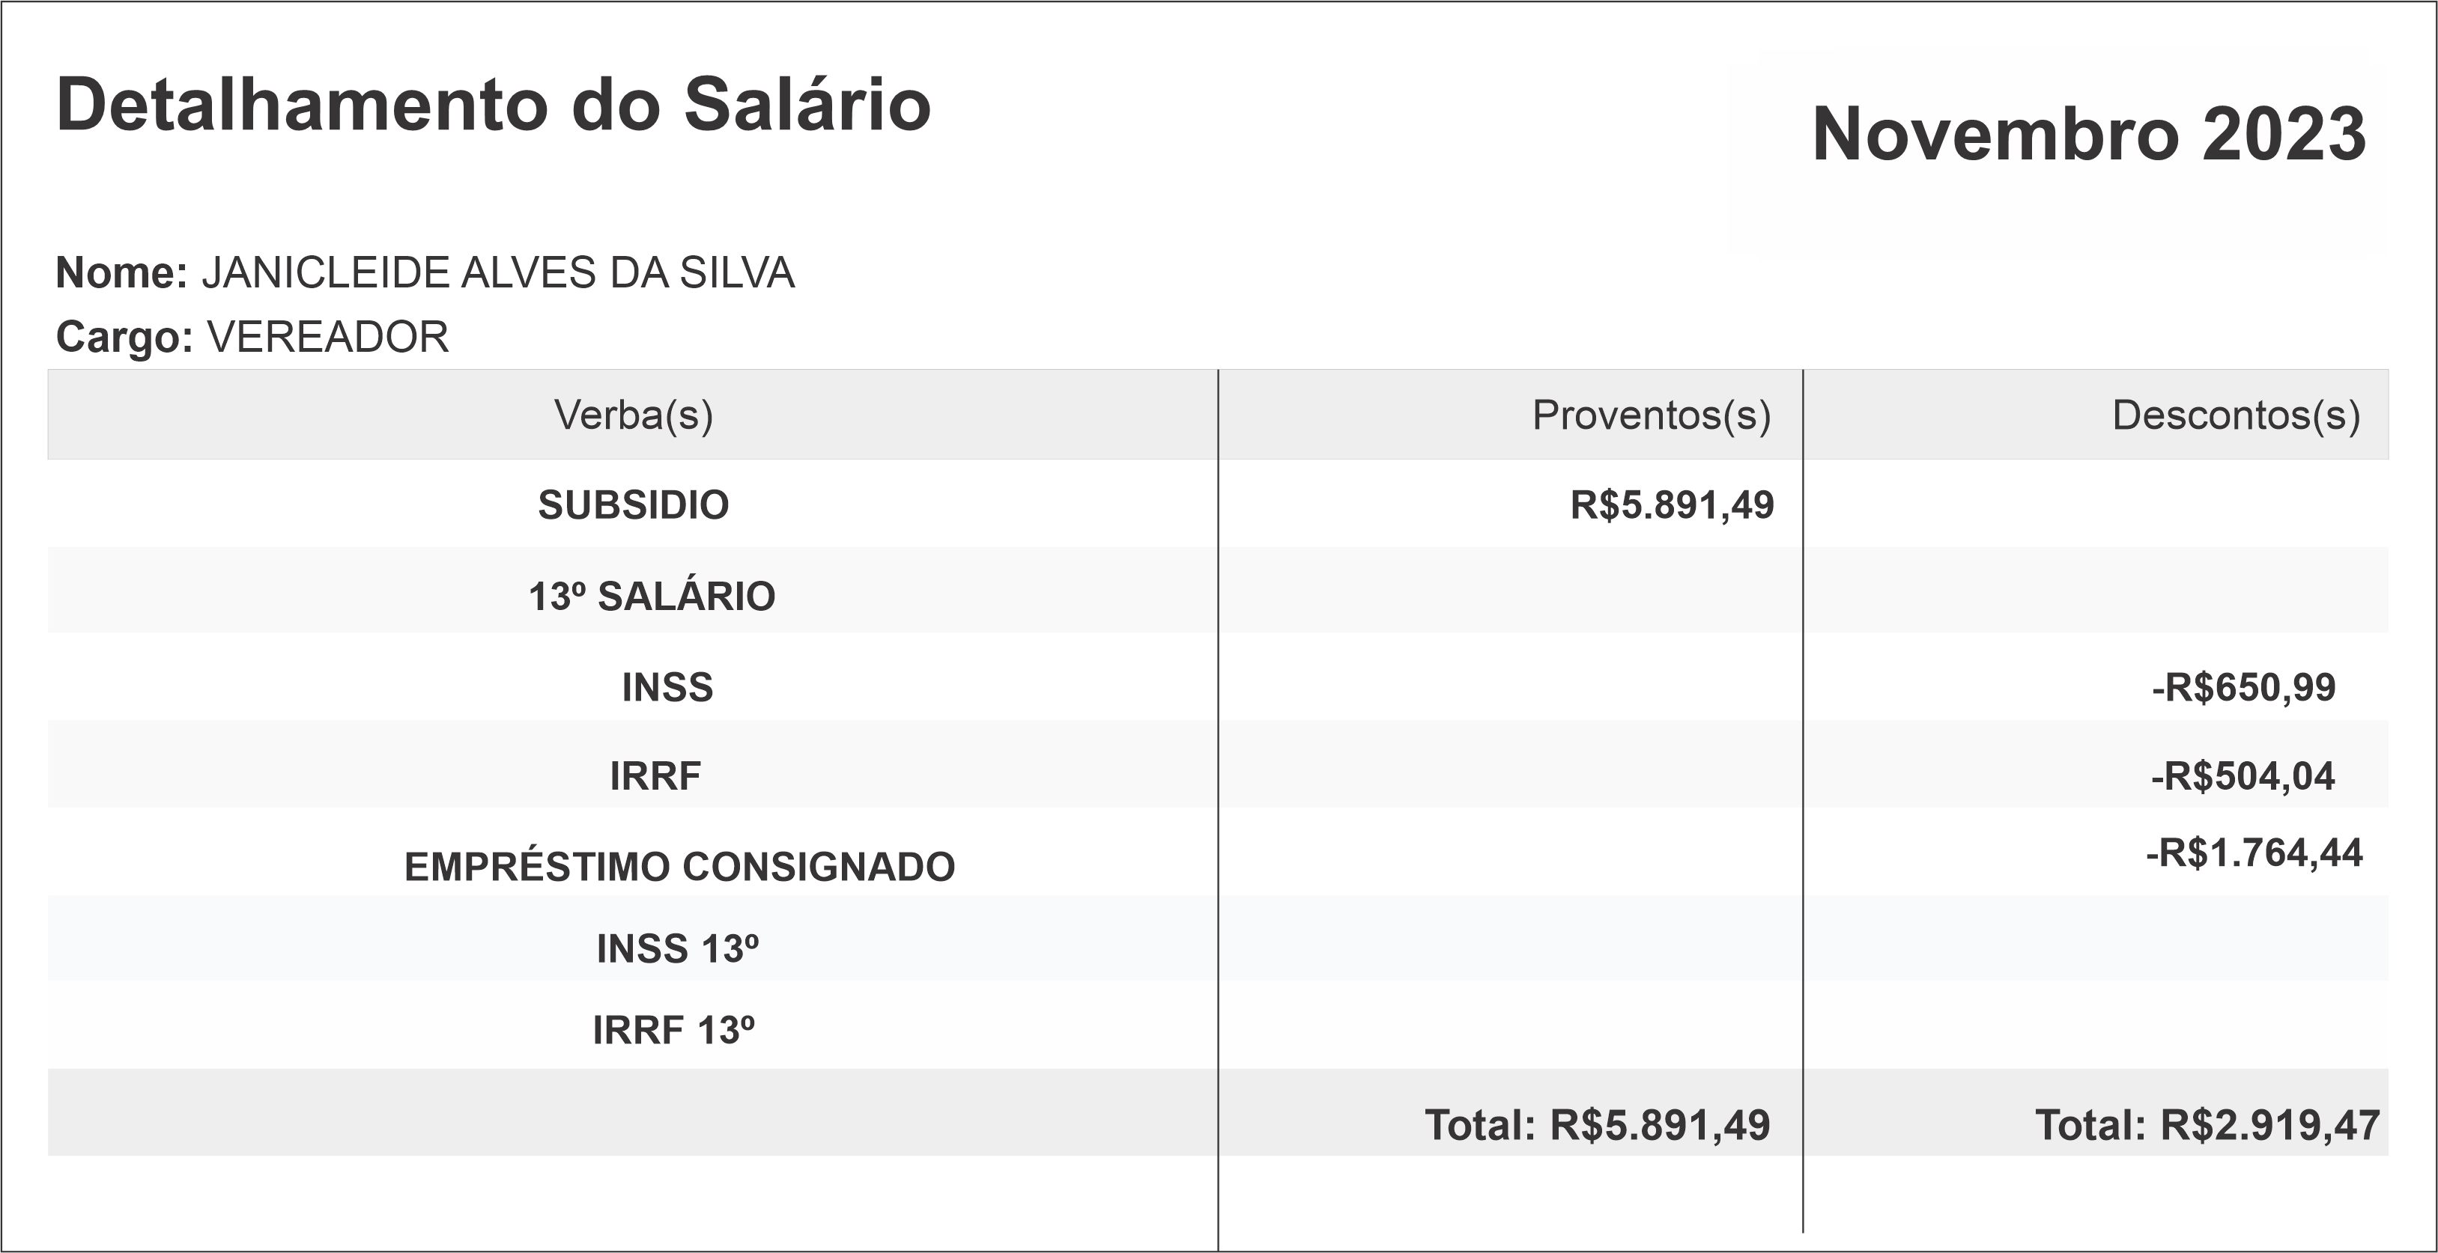Image resolution: width=2438 pixels, height=1253 pixels.
Task: Click the "Detalhamento do Salário" title
Action: pos(493,105)
